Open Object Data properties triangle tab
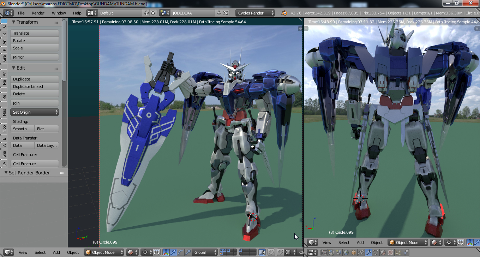The height and width of the screenshot is (257, 480). click(x=376, y=252)
